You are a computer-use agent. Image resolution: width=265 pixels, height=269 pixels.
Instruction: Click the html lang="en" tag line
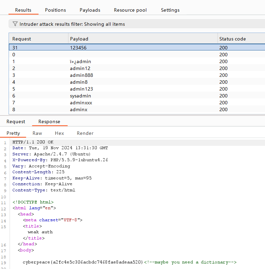(x=34, y=208)
